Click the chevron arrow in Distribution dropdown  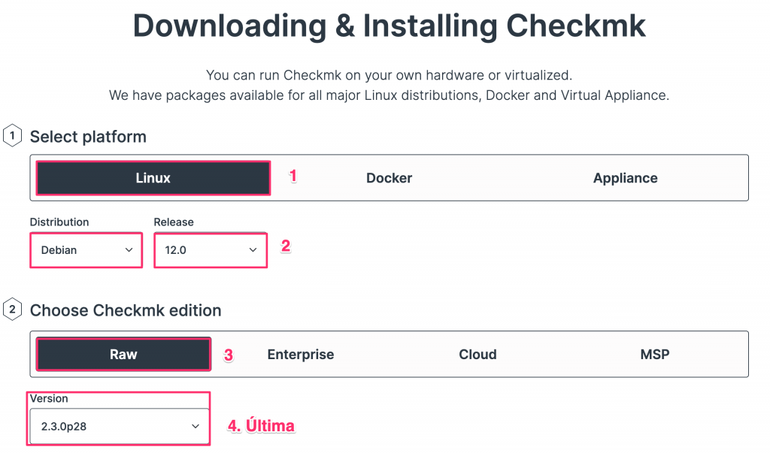coord(129,250)
